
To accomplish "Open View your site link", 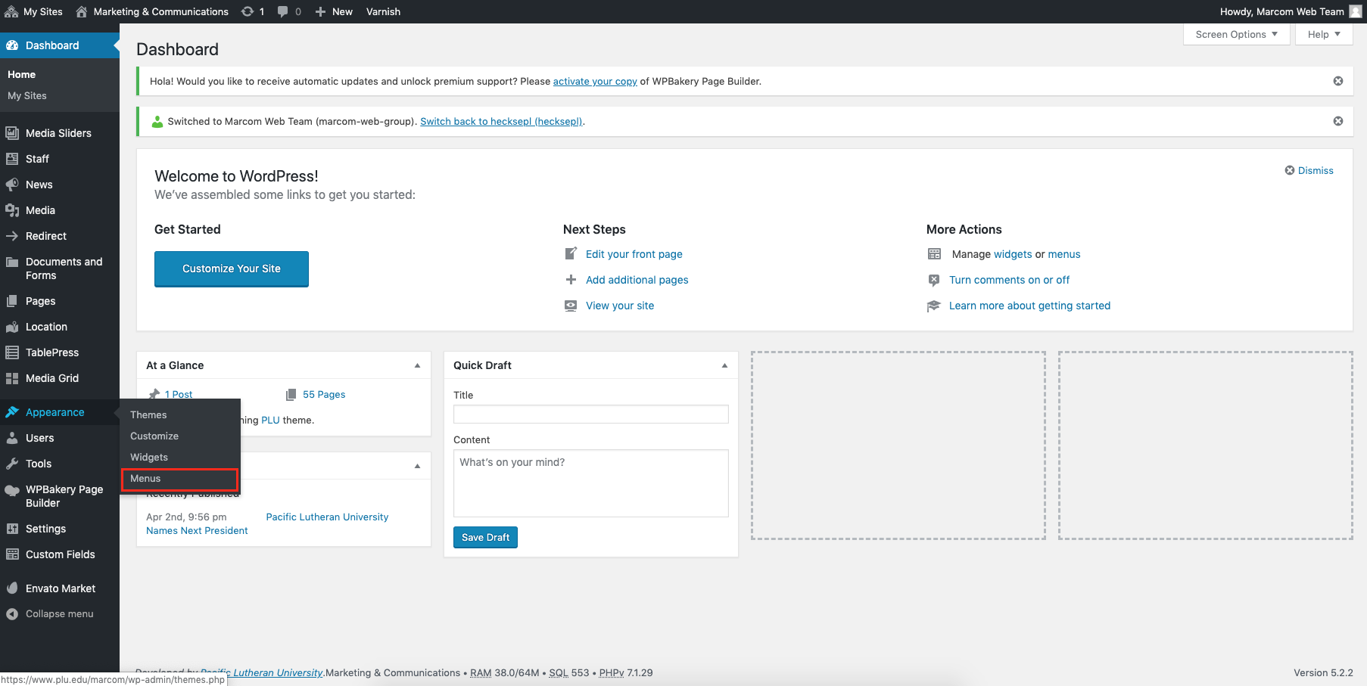I will click(x=620, y=306).
